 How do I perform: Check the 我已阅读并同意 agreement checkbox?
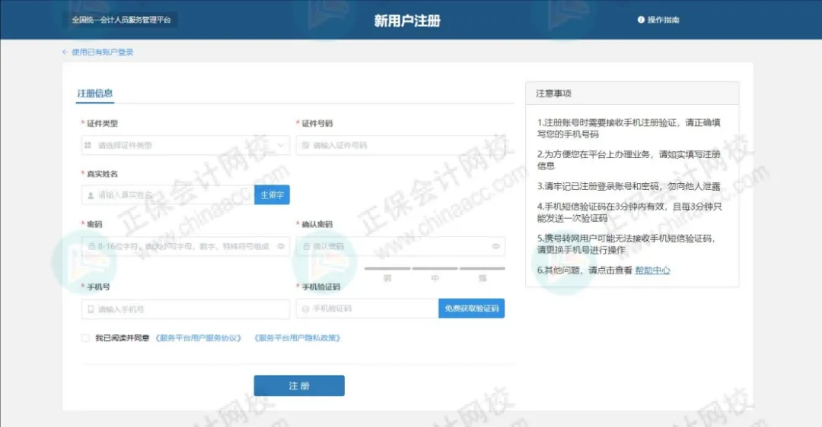(85, 338)
